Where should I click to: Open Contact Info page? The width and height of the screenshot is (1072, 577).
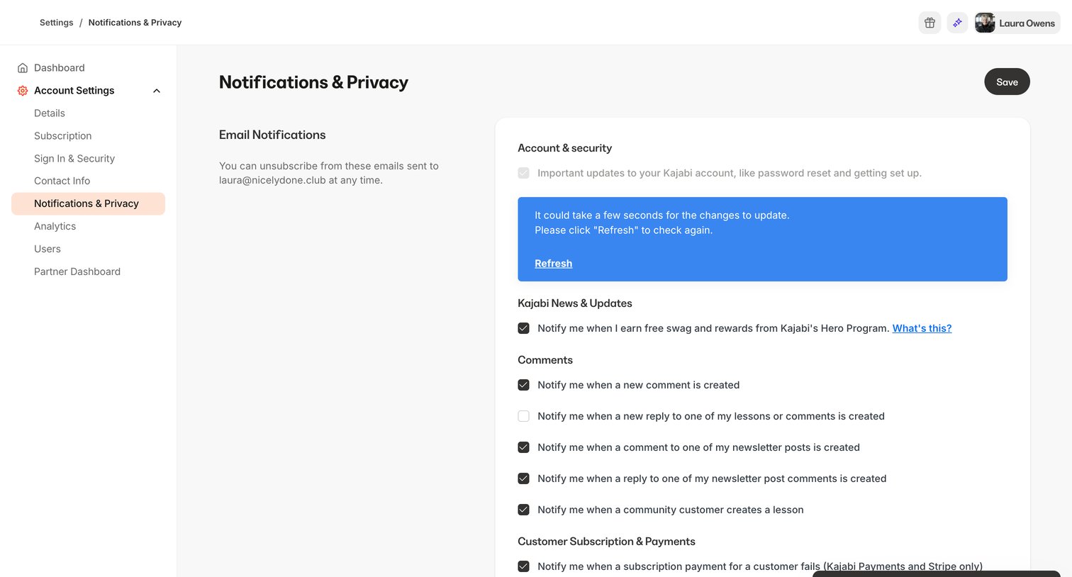[x=62, y=181]
